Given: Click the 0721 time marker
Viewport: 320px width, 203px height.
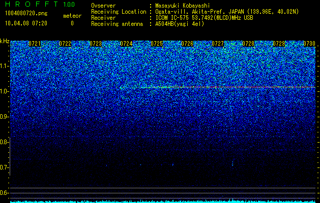Looking at the screenshot, I should (x=35, y=44).
